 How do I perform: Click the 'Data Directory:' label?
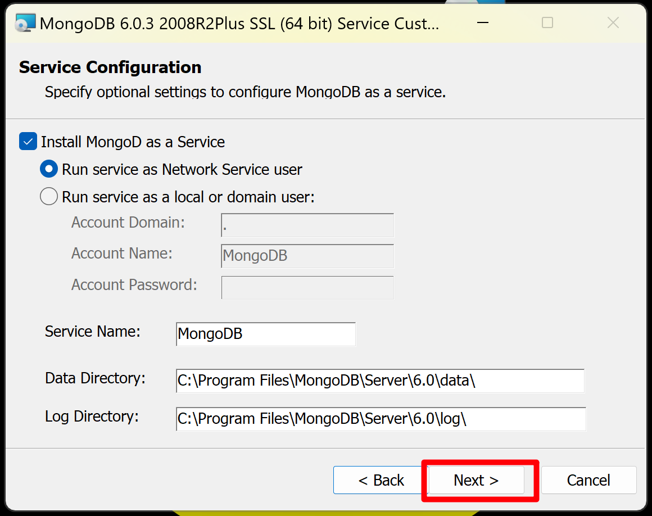(x=95, y=378)
